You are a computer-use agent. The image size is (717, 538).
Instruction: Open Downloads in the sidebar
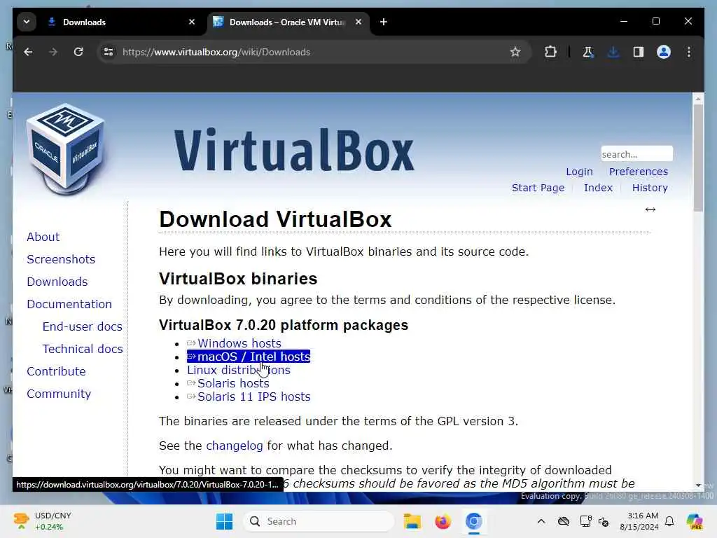pyautogui.click(x=57, y=282)
